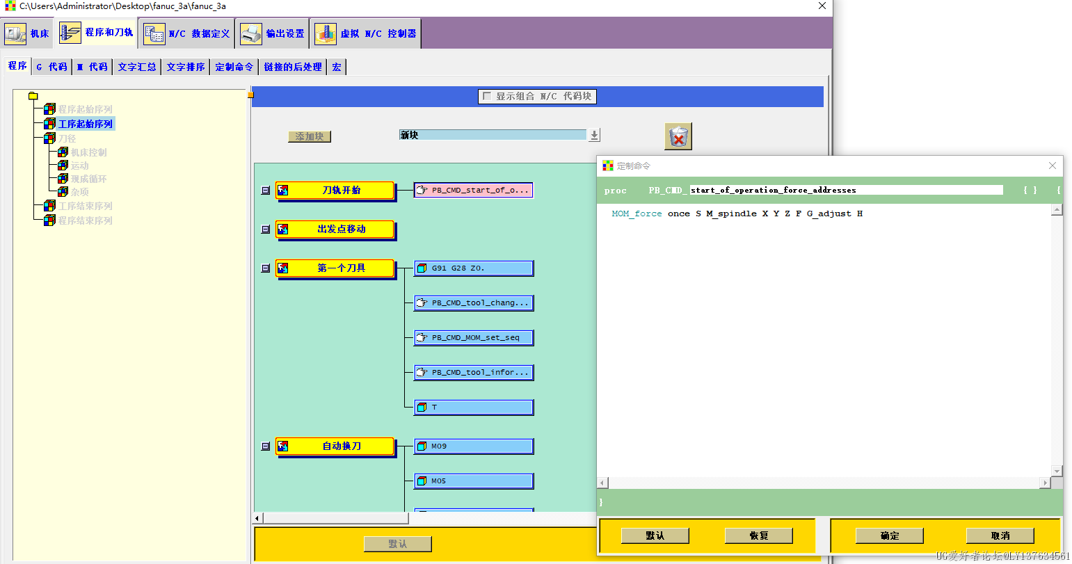Screen dimensions: 1072x564
Task: Click the 恢复 button
Action: 758,535
